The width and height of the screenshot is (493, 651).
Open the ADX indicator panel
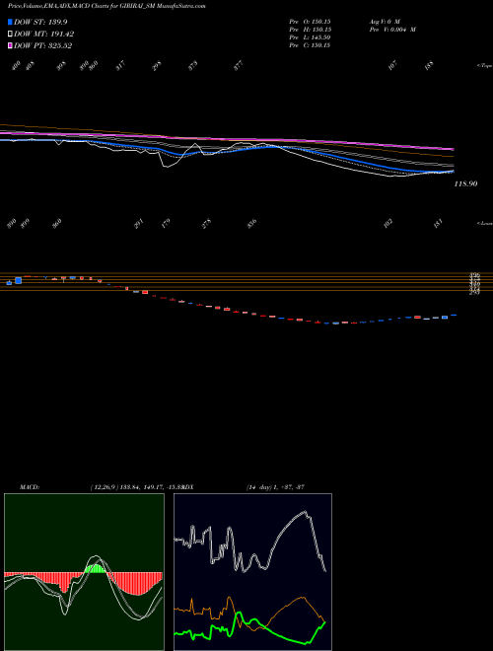tap(252, 572)
